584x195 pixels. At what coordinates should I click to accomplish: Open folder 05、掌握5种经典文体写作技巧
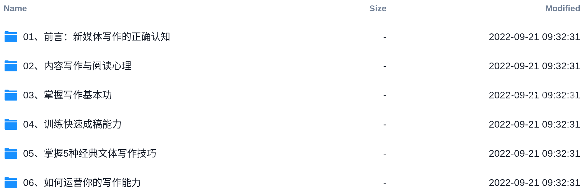point(90,153)
